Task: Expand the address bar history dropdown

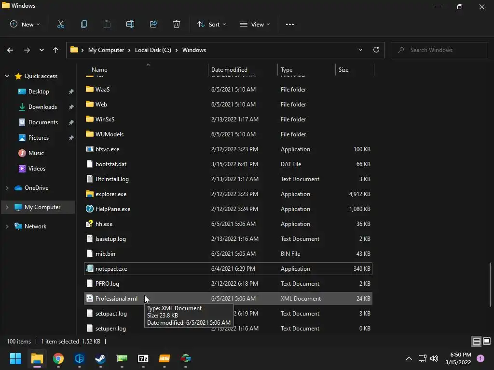Action: [360, 50]
